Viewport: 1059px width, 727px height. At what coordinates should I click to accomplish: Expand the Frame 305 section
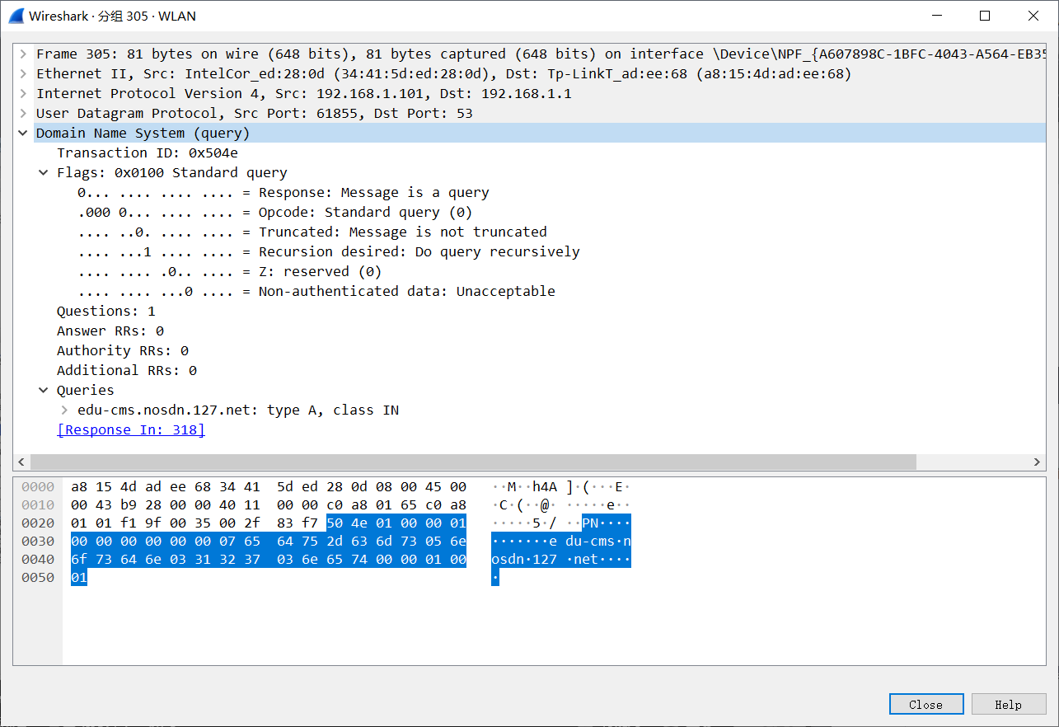23,54
